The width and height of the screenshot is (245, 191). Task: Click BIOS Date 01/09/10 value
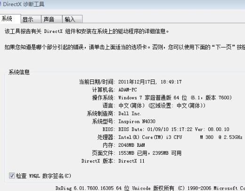(174, 129)
